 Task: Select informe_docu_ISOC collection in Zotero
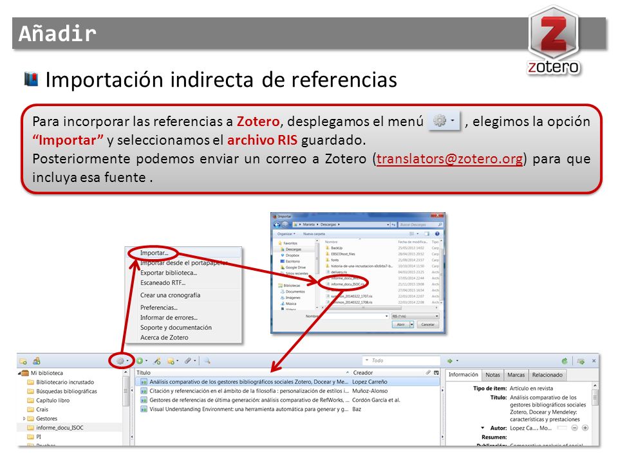coord(60,428)
